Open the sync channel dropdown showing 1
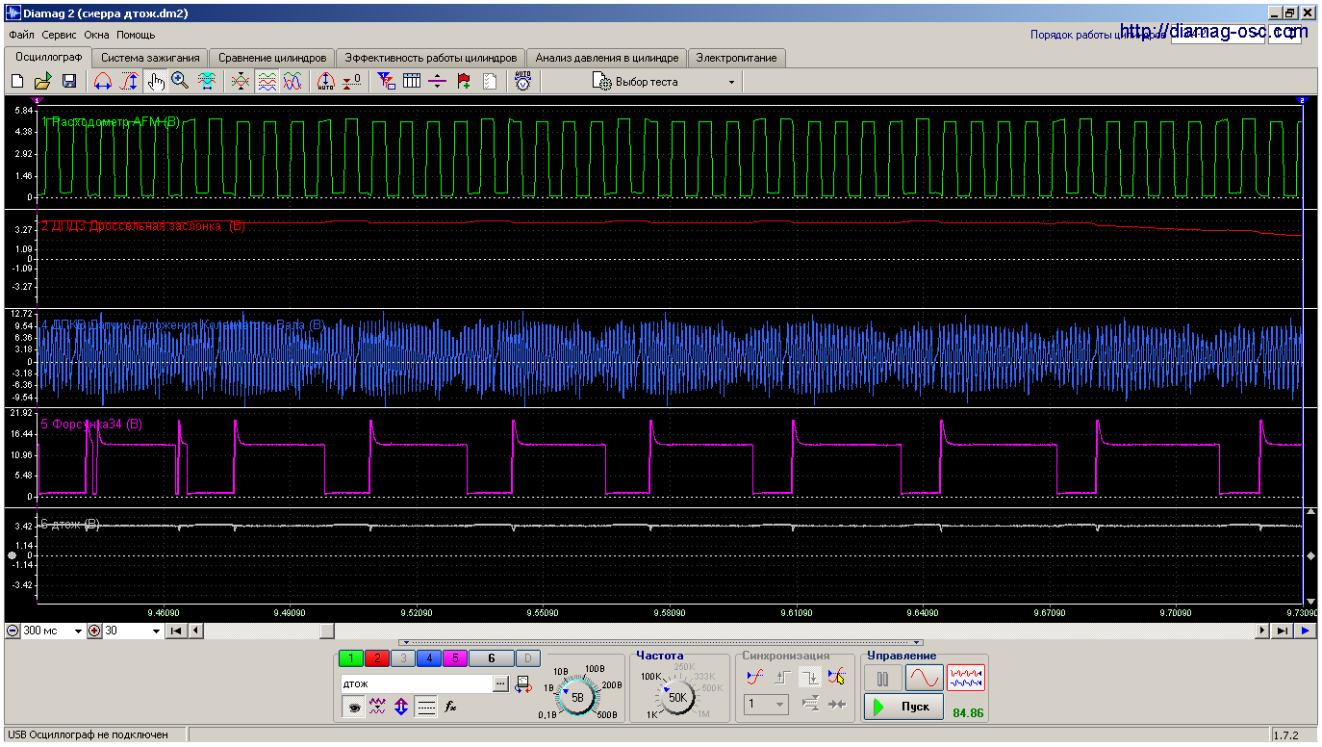 pyautogui.click(x=767, y=705)
